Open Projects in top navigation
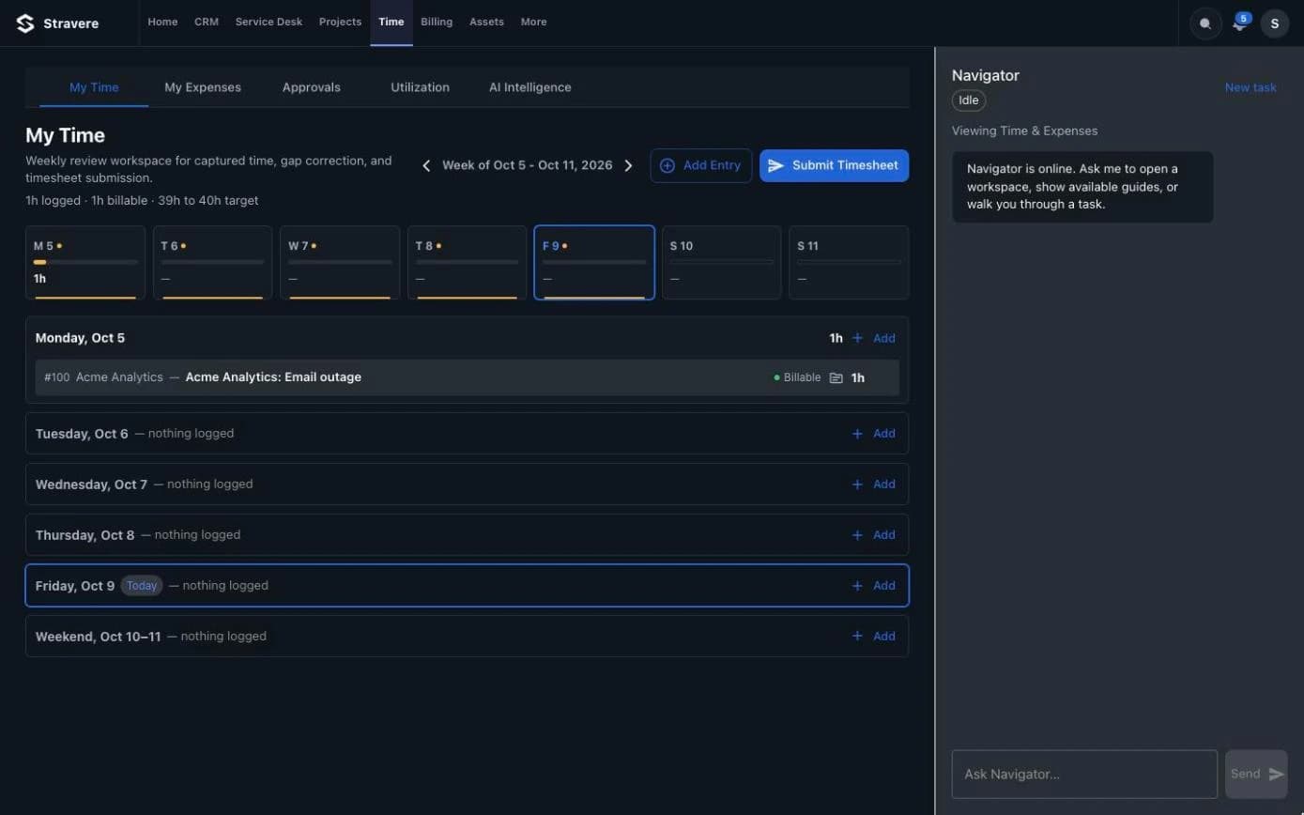The width and height of the screenshot is (1304, 815). (x=340, y=22)
